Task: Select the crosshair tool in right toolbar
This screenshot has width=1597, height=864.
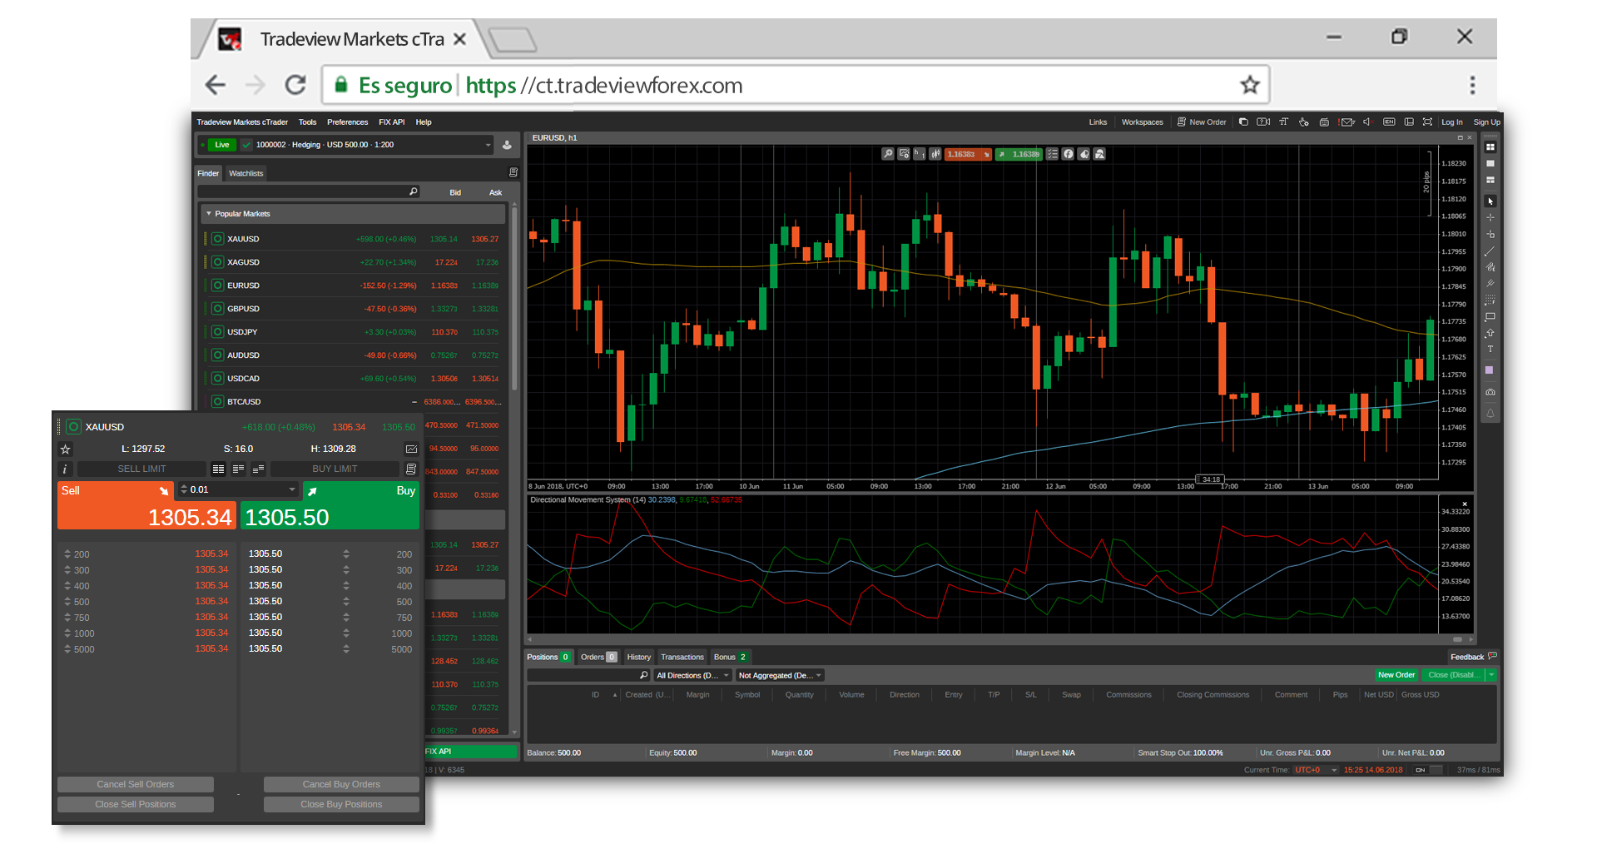Action: coord(1490,217)
